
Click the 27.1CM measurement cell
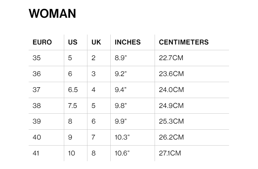pos(170,153)
